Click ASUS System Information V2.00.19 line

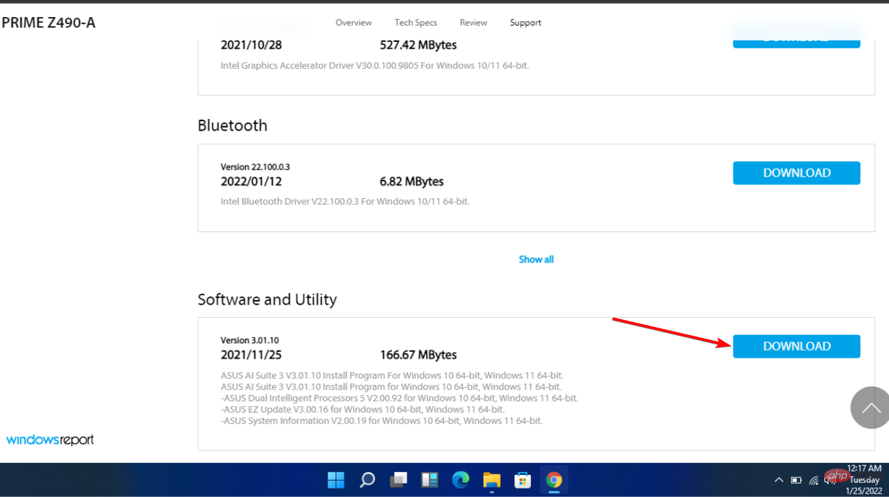(x=382, y=420)
